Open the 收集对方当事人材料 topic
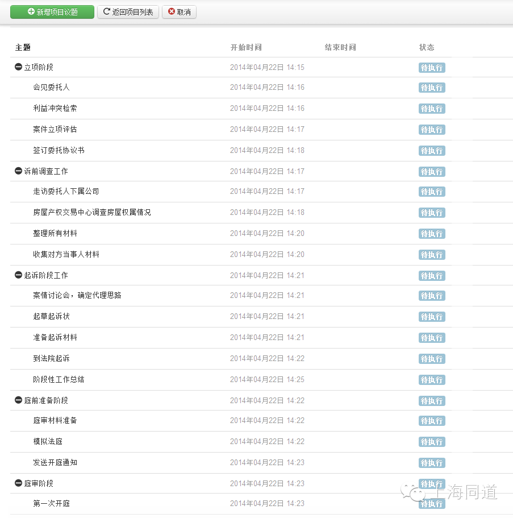Image resolution: width=513 pixels, height=518 pixels. pos(66,254)
